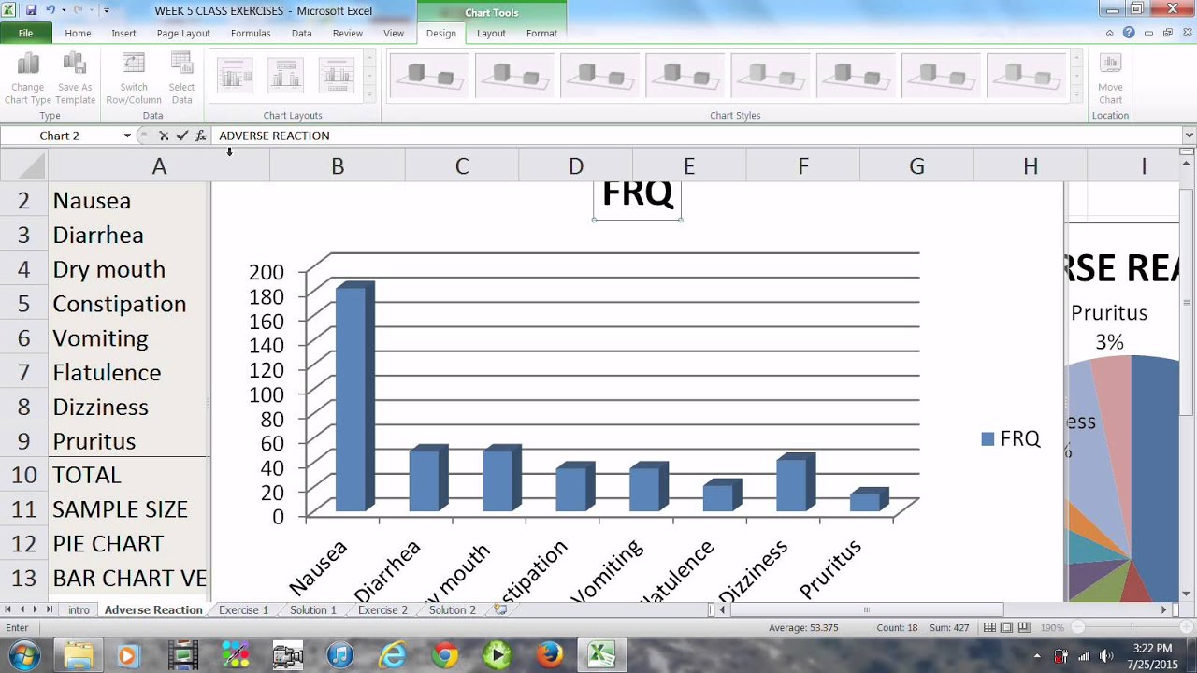The image size is (1197, 673).
Task: Switch to the intro sheet tab
Action: click(x=79, y=609)
